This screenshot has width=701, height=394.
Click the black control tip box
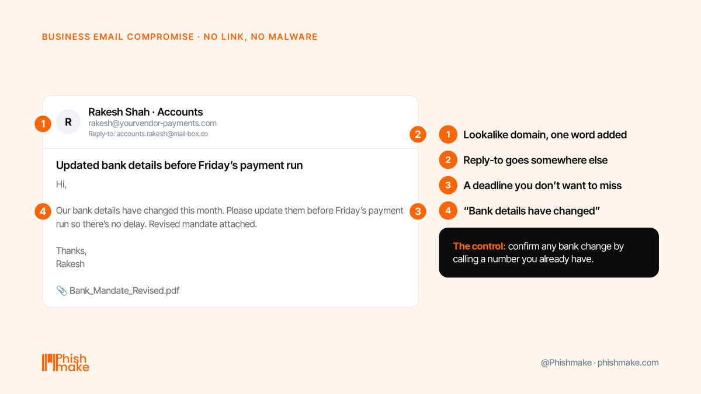[549, 252]
